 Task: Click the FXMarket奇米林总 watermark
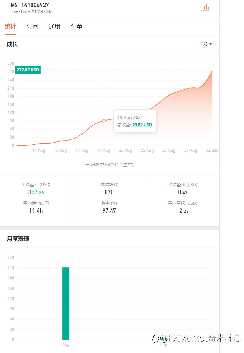pos(196,338)
